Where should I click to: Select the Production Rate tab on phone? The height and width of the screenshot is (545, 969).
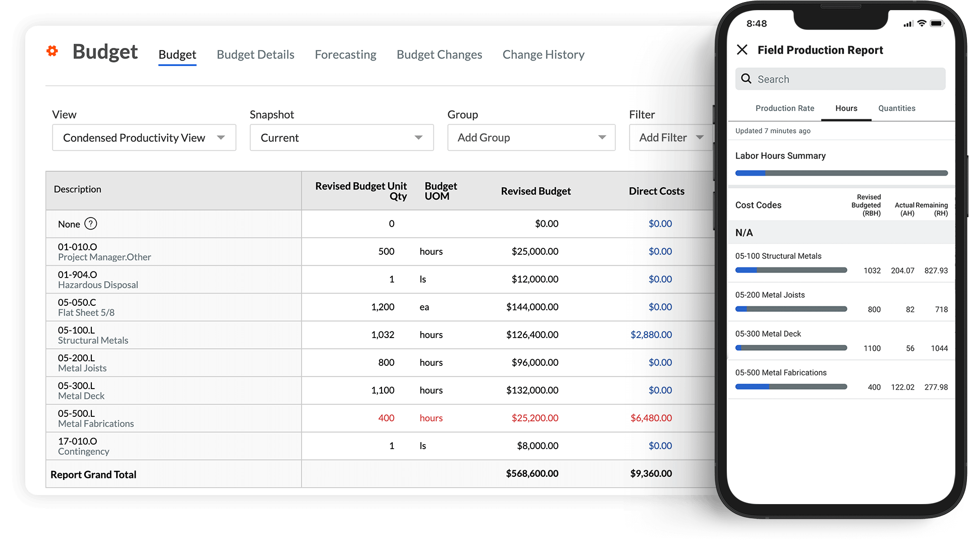tap(784, 108)
